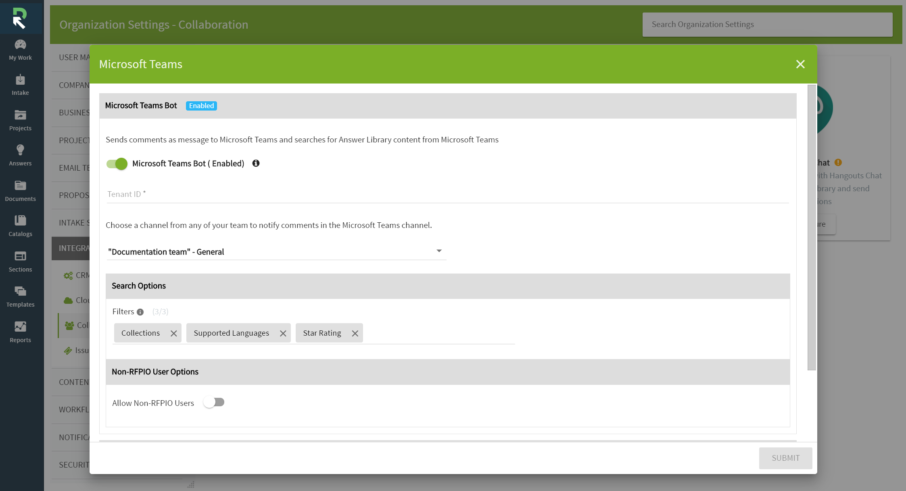The image size is (906, 491).
Task: Click the Search Options section header
Action: tap(448, 286)
